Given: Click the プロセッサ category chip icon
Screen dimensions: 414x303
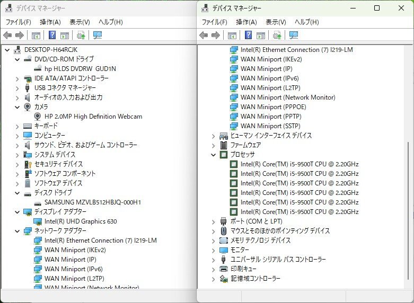Looking at the screenshot, I should pyautogui.click(x=224, y=155).
